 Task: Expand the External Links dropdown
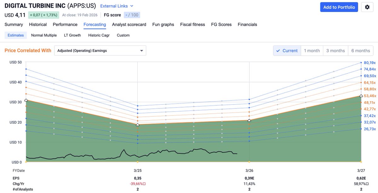tap(114, 6)
